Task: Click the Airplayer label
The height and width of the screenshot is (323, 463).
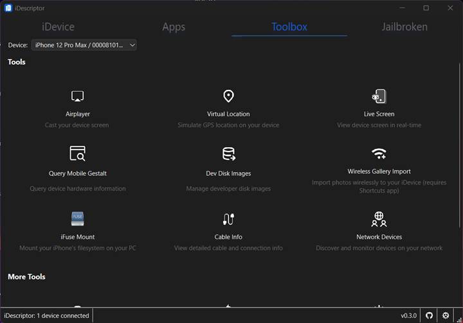Action: (77, 114)
